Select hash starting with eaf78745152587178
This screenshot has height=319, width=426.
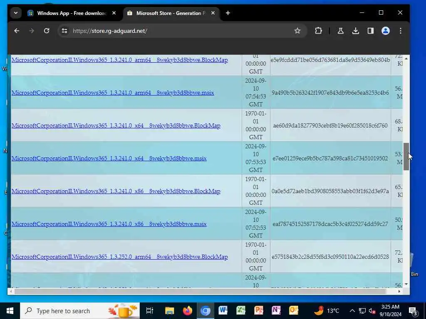tap(330, 224)
